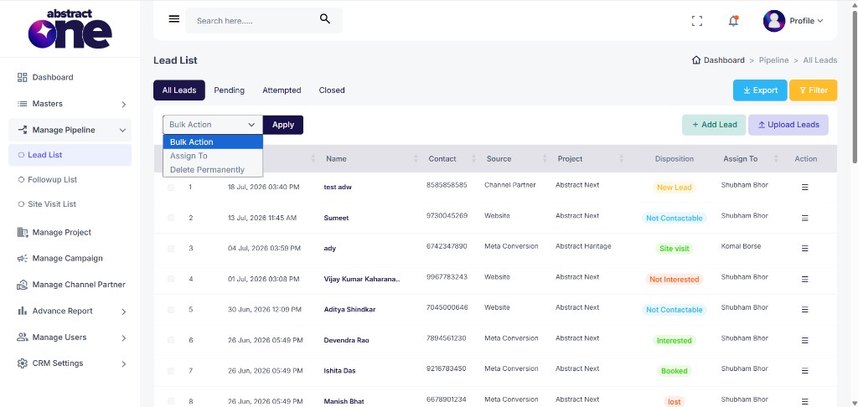858x407 pixels.
Task: Open the Filter button
Action: point(813,90)
